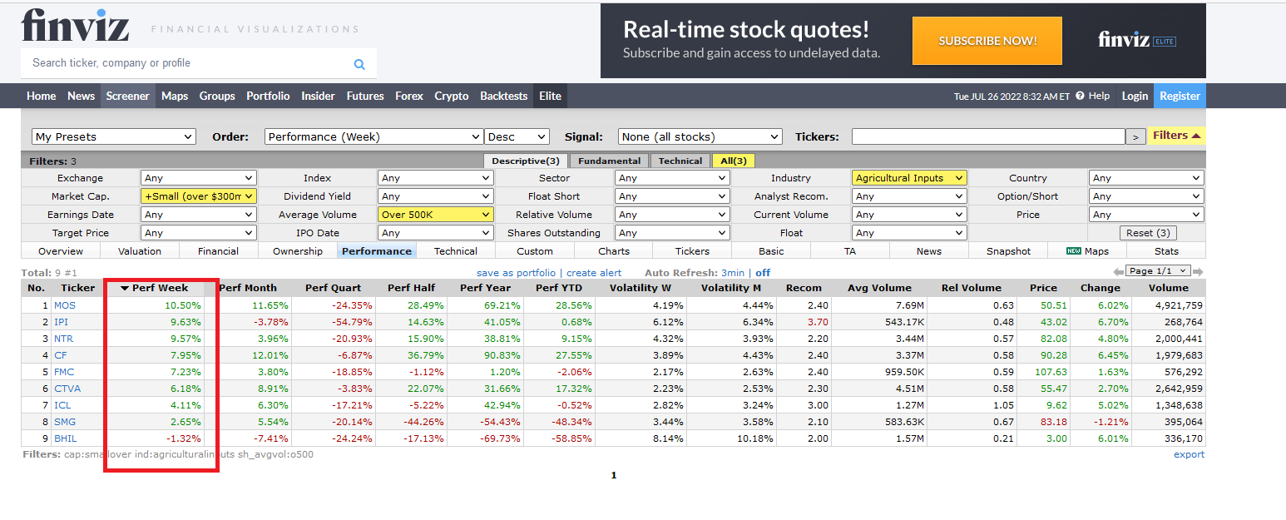Toggle the Filters panel collapse
Image resolution: width=1286 pixels, height=520 pixels.
[1176, 136]
